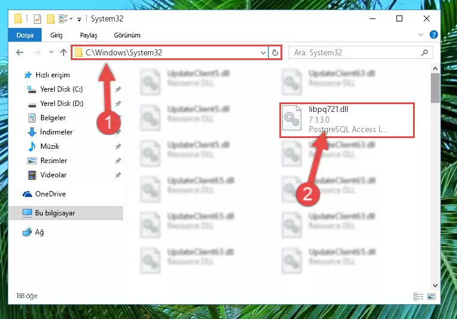Switch to the Giriş ribbon tab
457x319 pixels.
(56, 35)
